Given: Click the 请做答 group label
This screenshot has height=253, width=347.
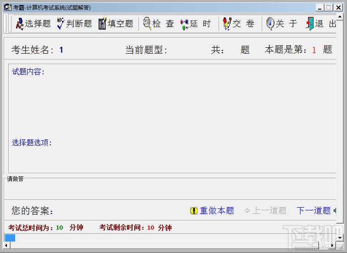Looking at the screenshot, I should (x=15, y=179).
